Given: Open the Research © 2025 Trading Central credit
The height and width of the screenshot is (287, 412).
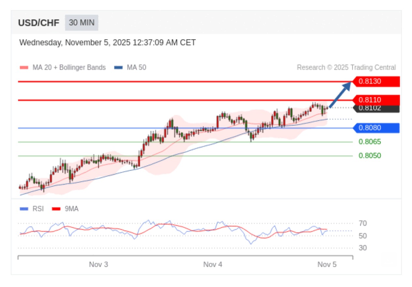Looking at the screenshot, I should click(x=346, y=68).
